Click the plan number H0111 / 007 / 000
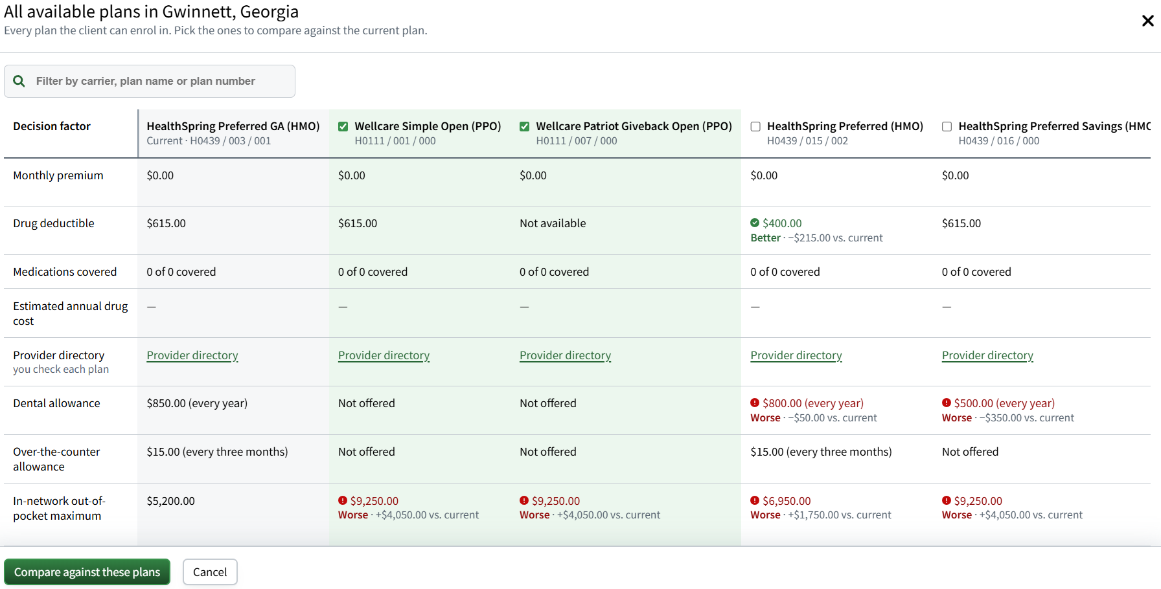This screenshot has height=589, width=1161. click(577, 141)
